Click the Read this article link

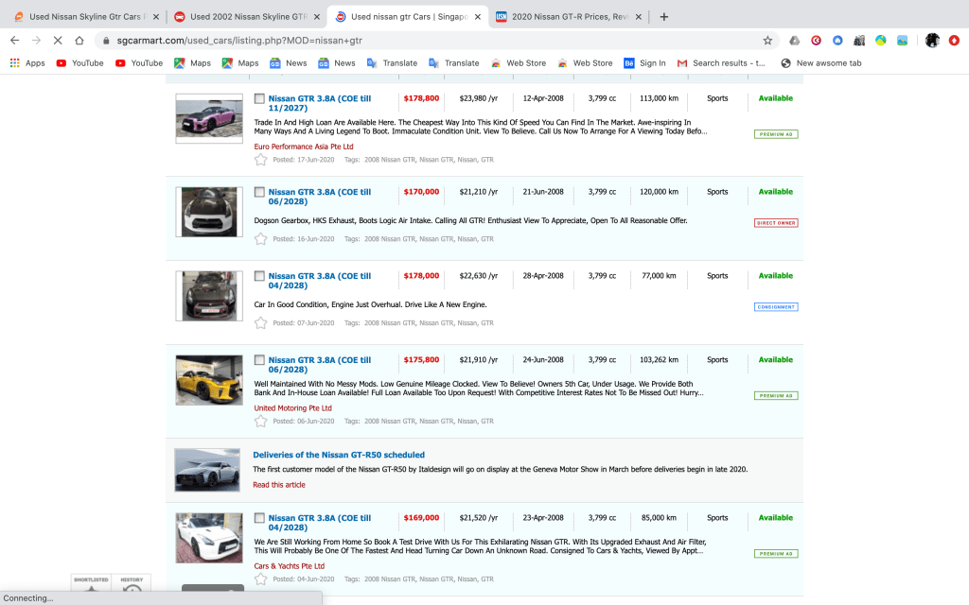click(x=279, y=485)
